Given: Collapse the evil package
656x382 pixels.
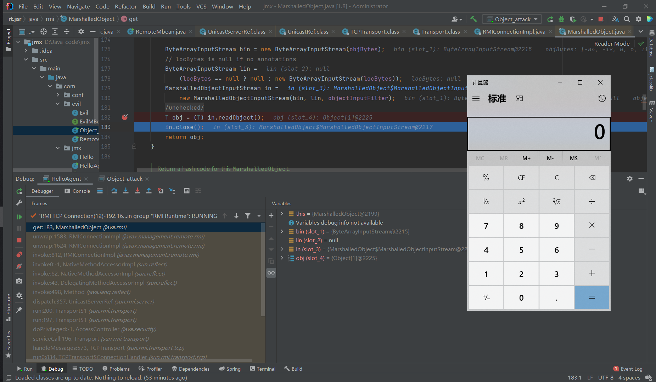Looking at the screenshot, I should 58,104.
